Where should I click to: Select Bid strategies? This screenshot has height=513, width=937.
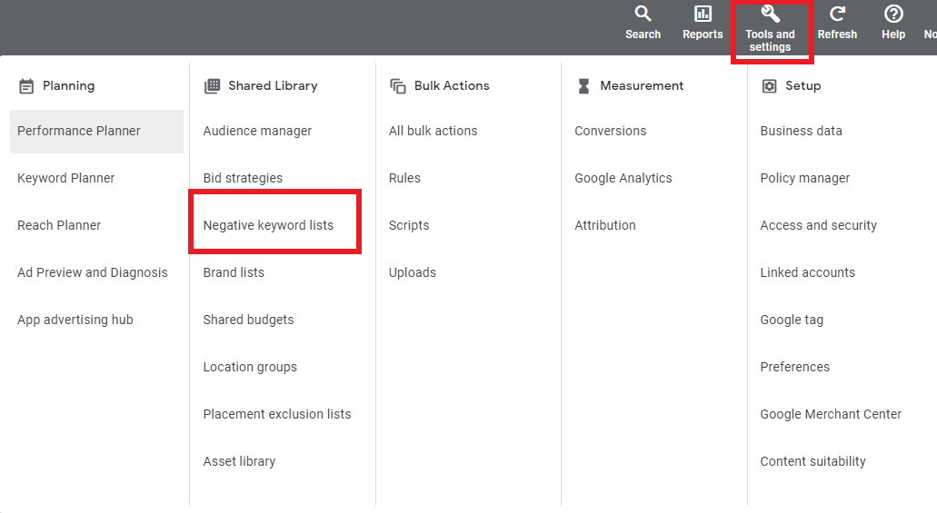(x=243, y=178)
